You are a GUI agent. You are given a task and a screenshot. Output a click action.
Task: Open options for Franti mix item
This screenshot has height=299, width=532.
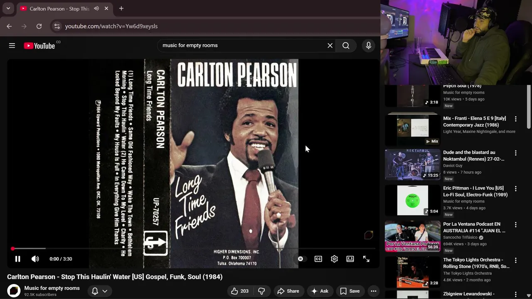516,119
